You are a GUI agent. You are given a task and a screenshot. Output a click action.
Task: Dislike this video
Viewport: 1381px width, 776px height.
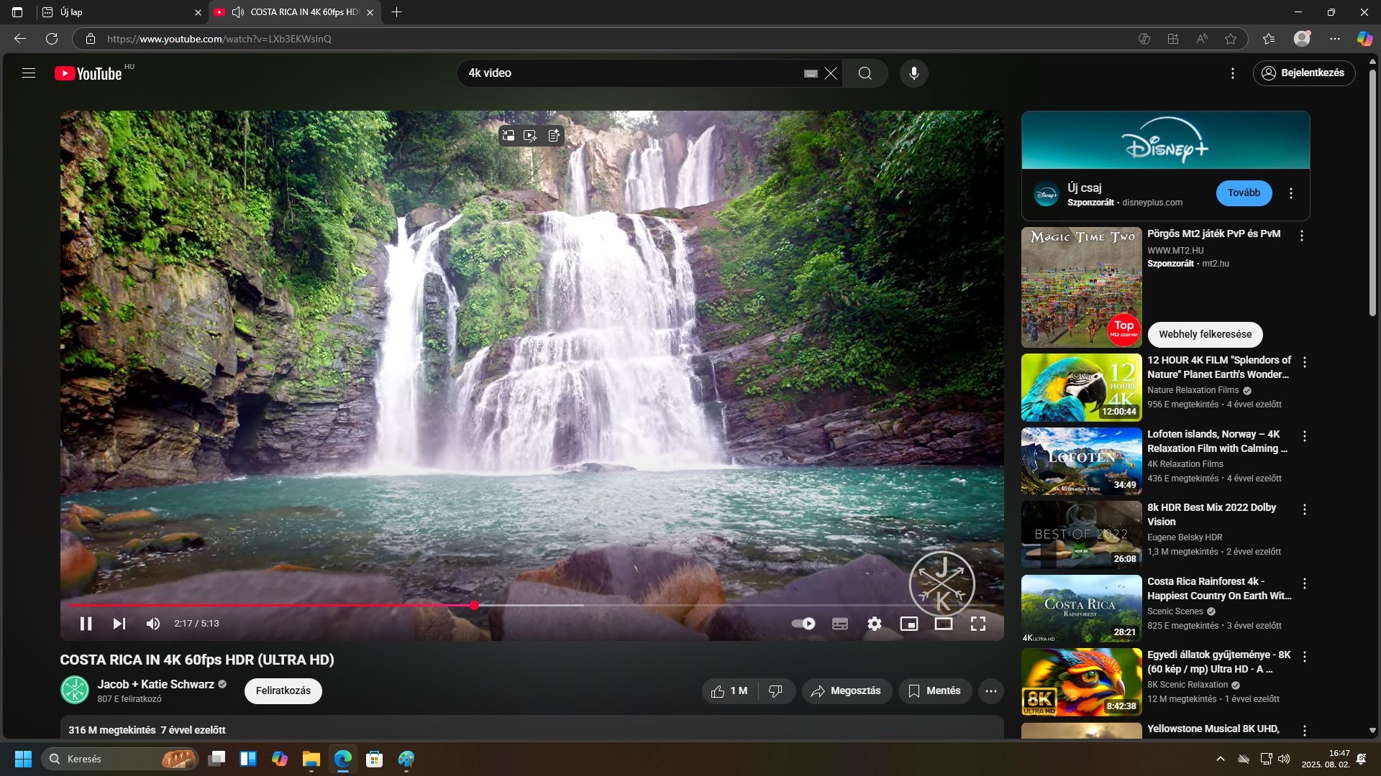coord(775,690)
